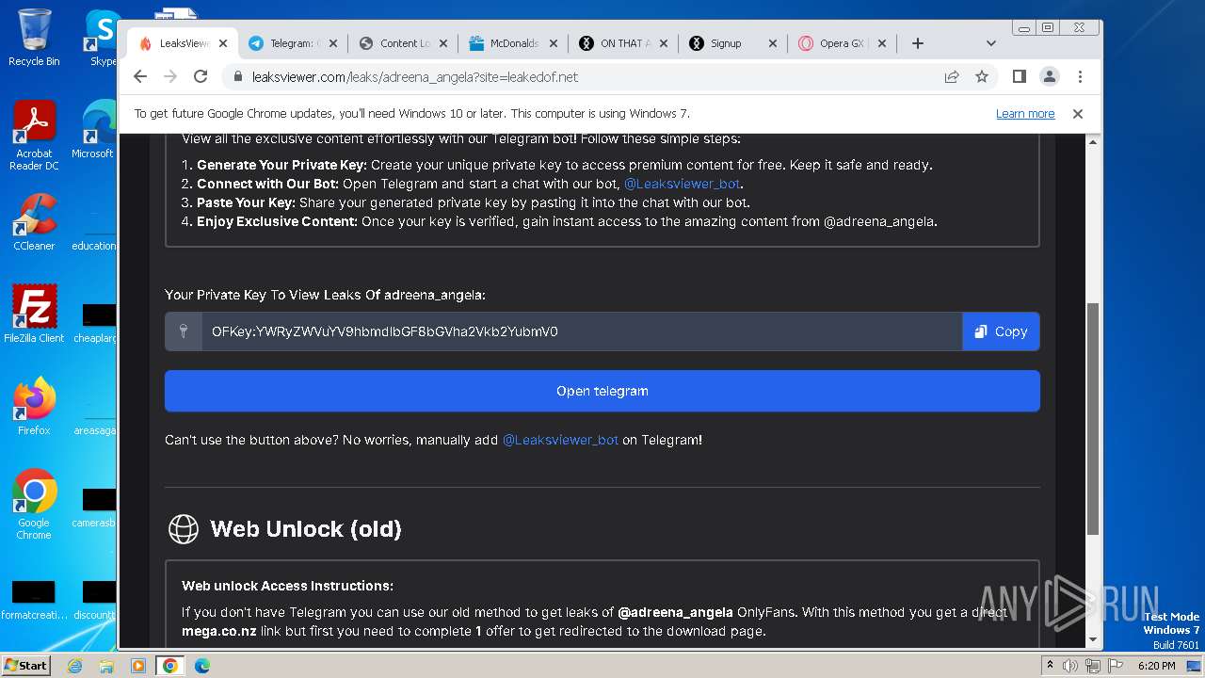This screenshot has width=1205, height=678.
Task: Open CCleaner desktop icon
Action: 34,222
